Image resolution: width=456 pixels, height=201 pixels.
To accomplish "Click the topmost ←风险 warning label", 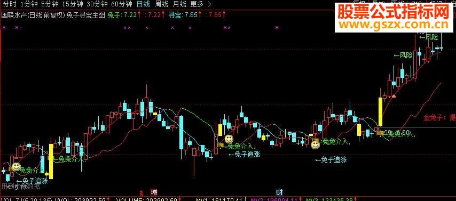I will pos(429,37).
